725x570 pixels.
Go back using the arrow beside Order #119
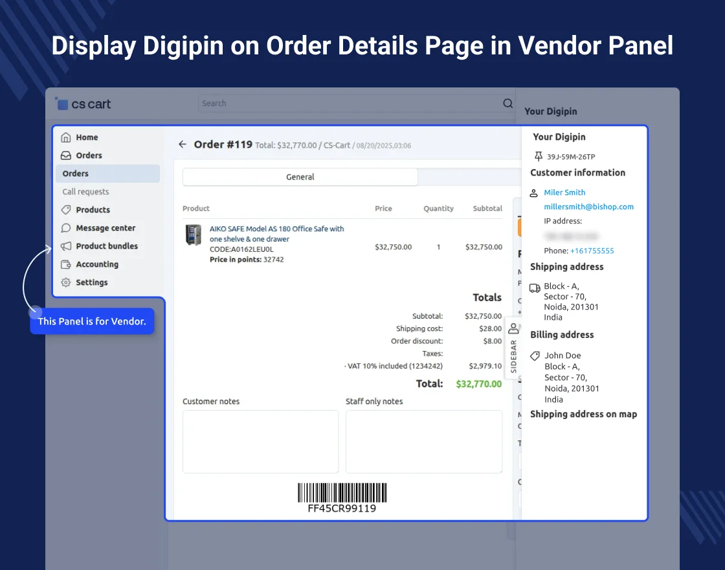pos(183,144)
